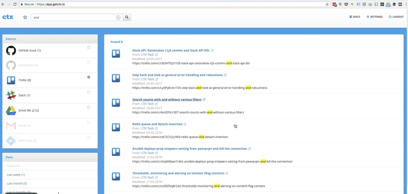Click 'CTX Tech' under the Slack API result

[x=148, y=55]
